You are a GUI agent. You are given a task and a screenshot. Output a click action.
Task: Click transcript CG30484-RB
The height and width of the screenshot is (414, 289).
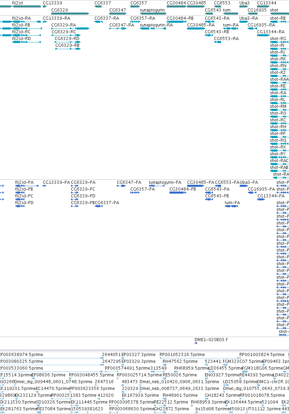click(x=180, y=18)
